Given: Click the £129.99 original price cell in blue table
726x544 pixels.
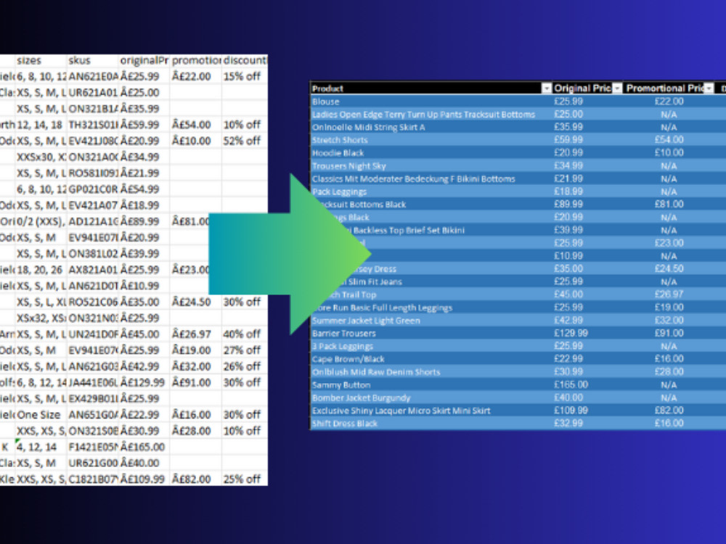Looking at the screenshot, I should coord(571,333).
